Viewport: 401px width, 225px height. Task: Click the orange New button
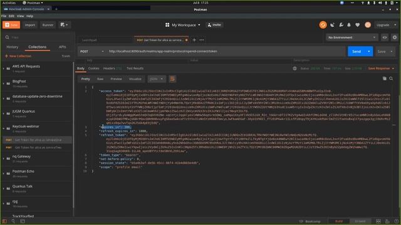tap(11, 25)
